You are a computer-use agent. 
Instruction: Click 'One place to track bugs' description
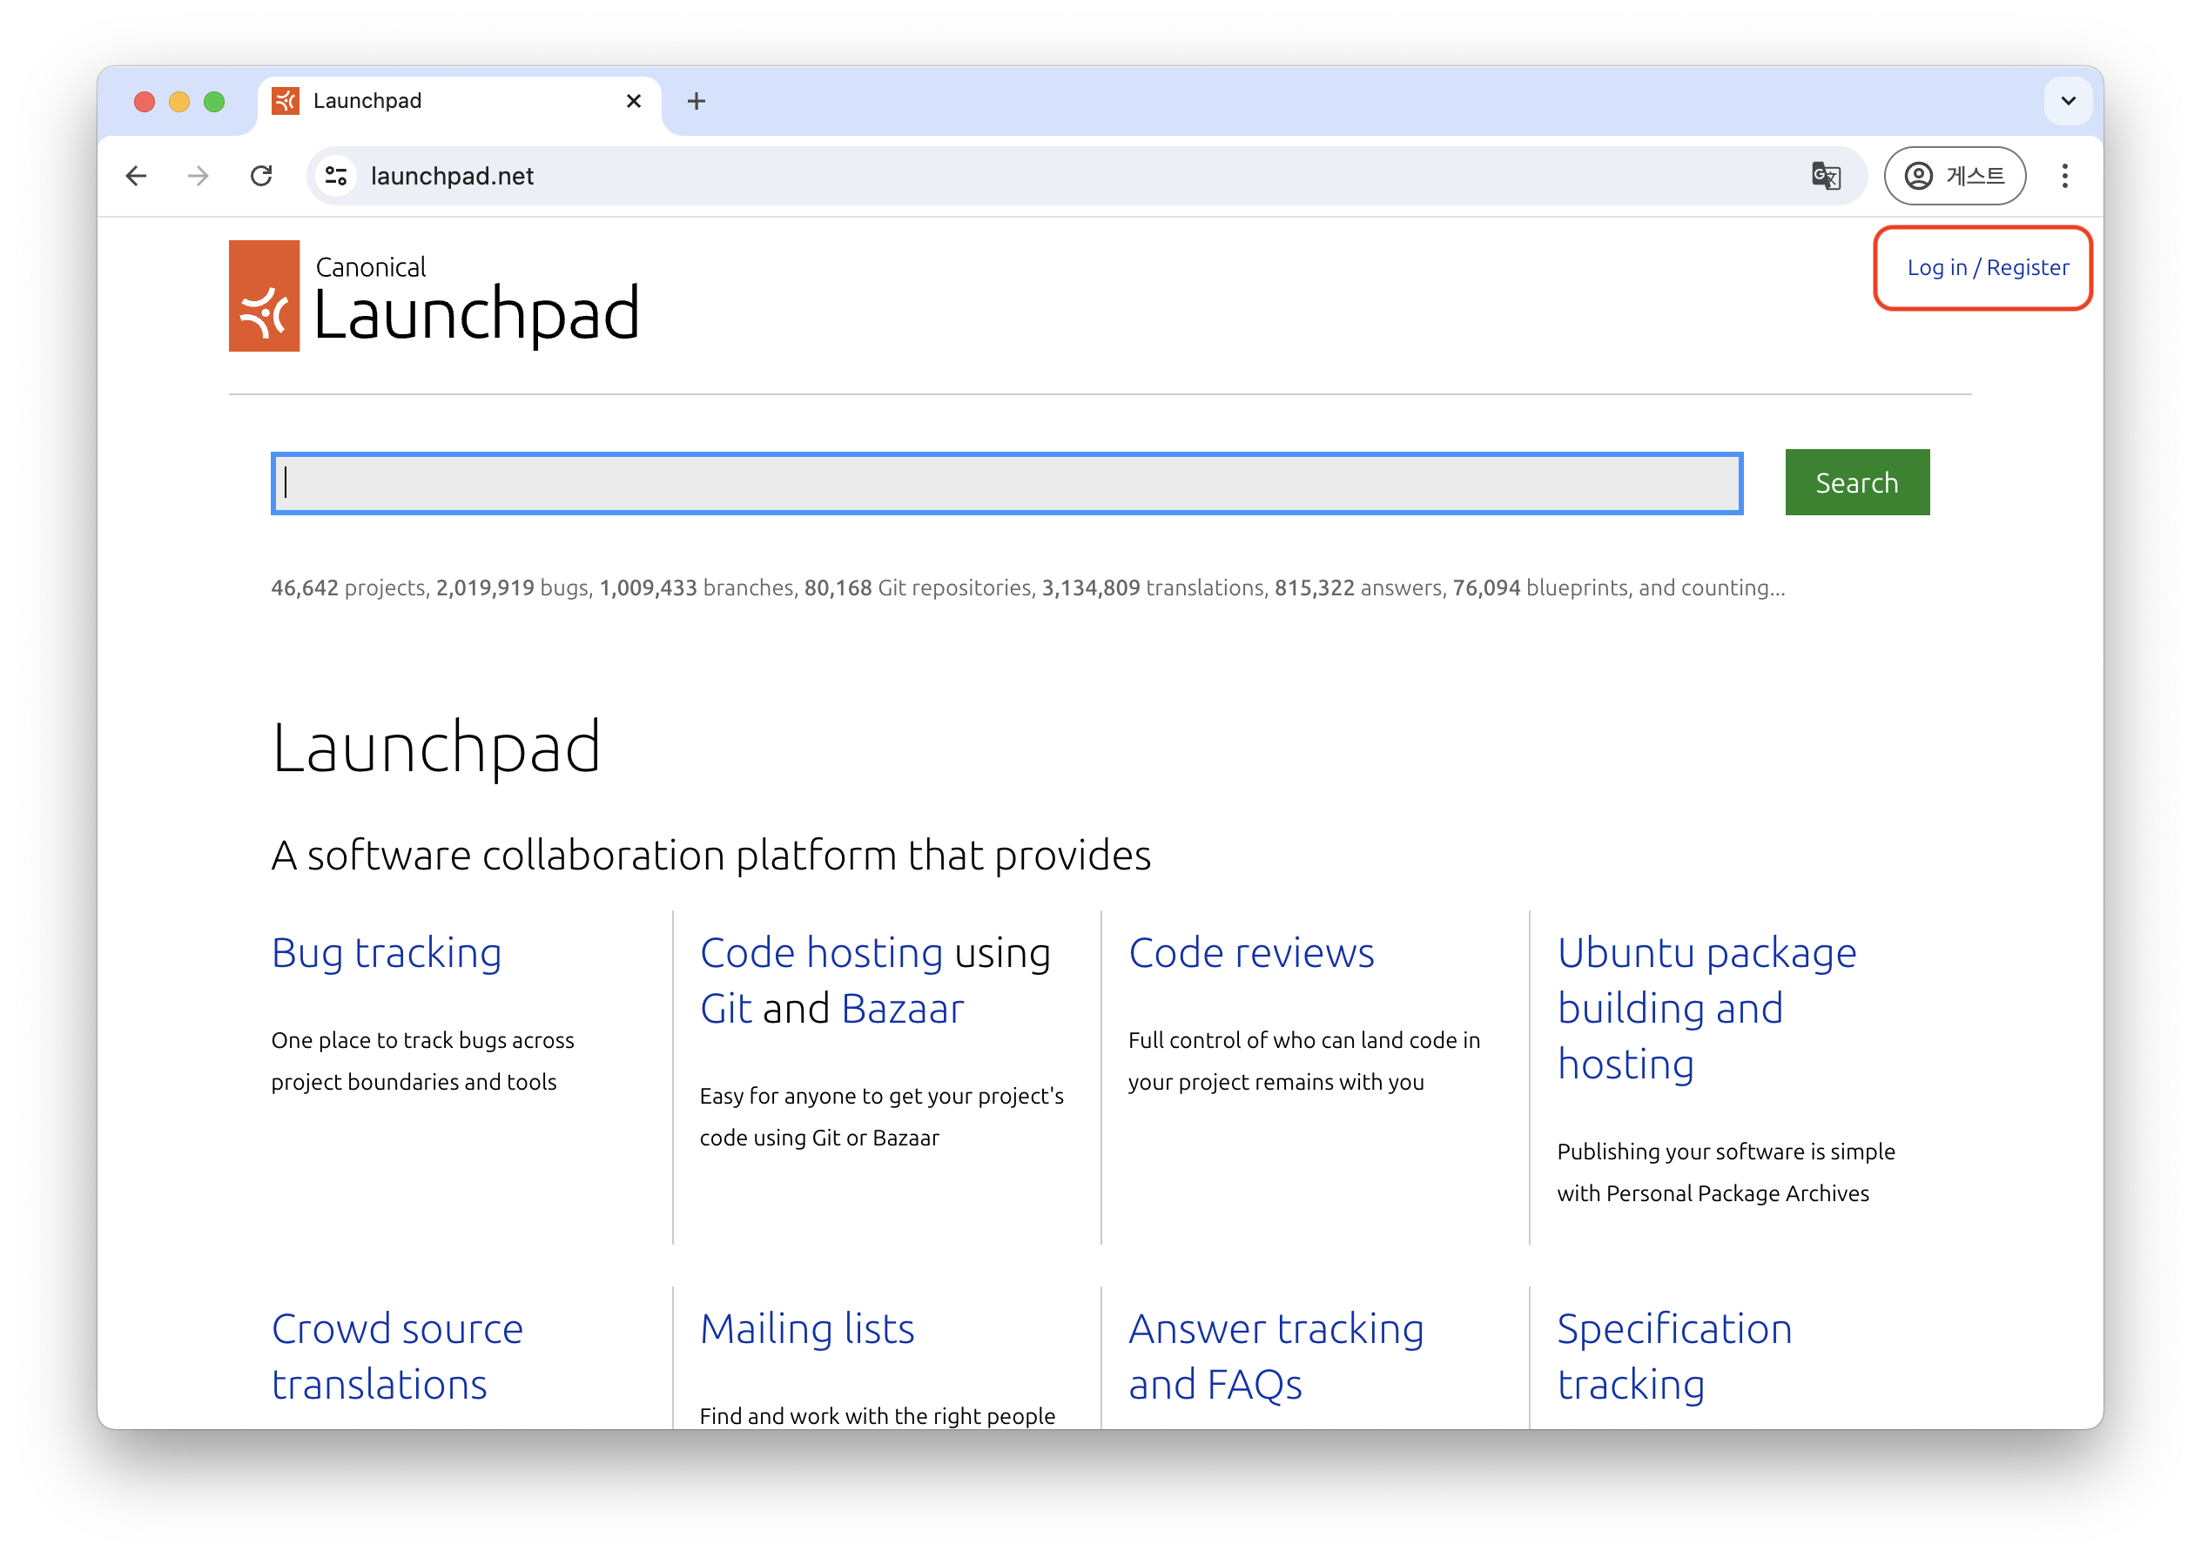pyautogui.click(x=422, y=1061)
